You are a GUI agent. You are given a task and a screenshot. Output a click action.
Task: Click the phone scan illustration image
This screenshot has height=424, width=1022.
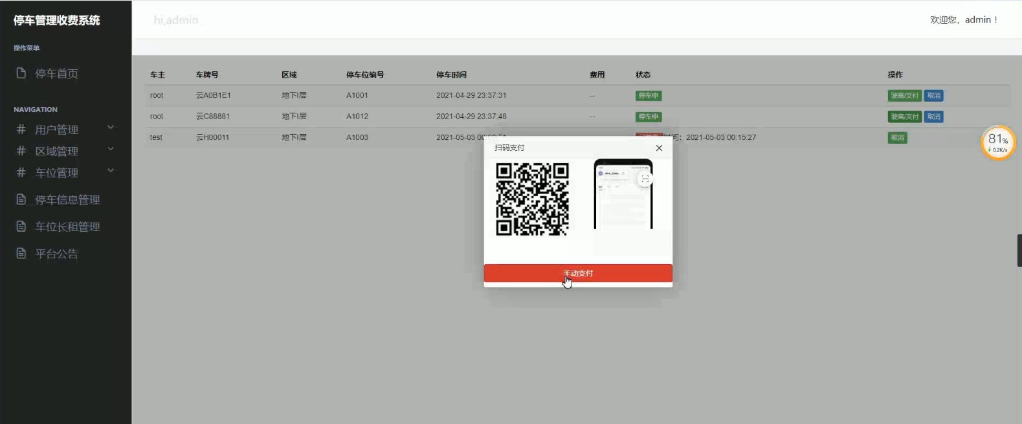(x=623, y=194)
